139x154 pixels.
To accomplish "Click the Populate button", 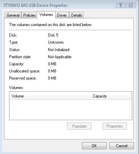I will 79,126.
